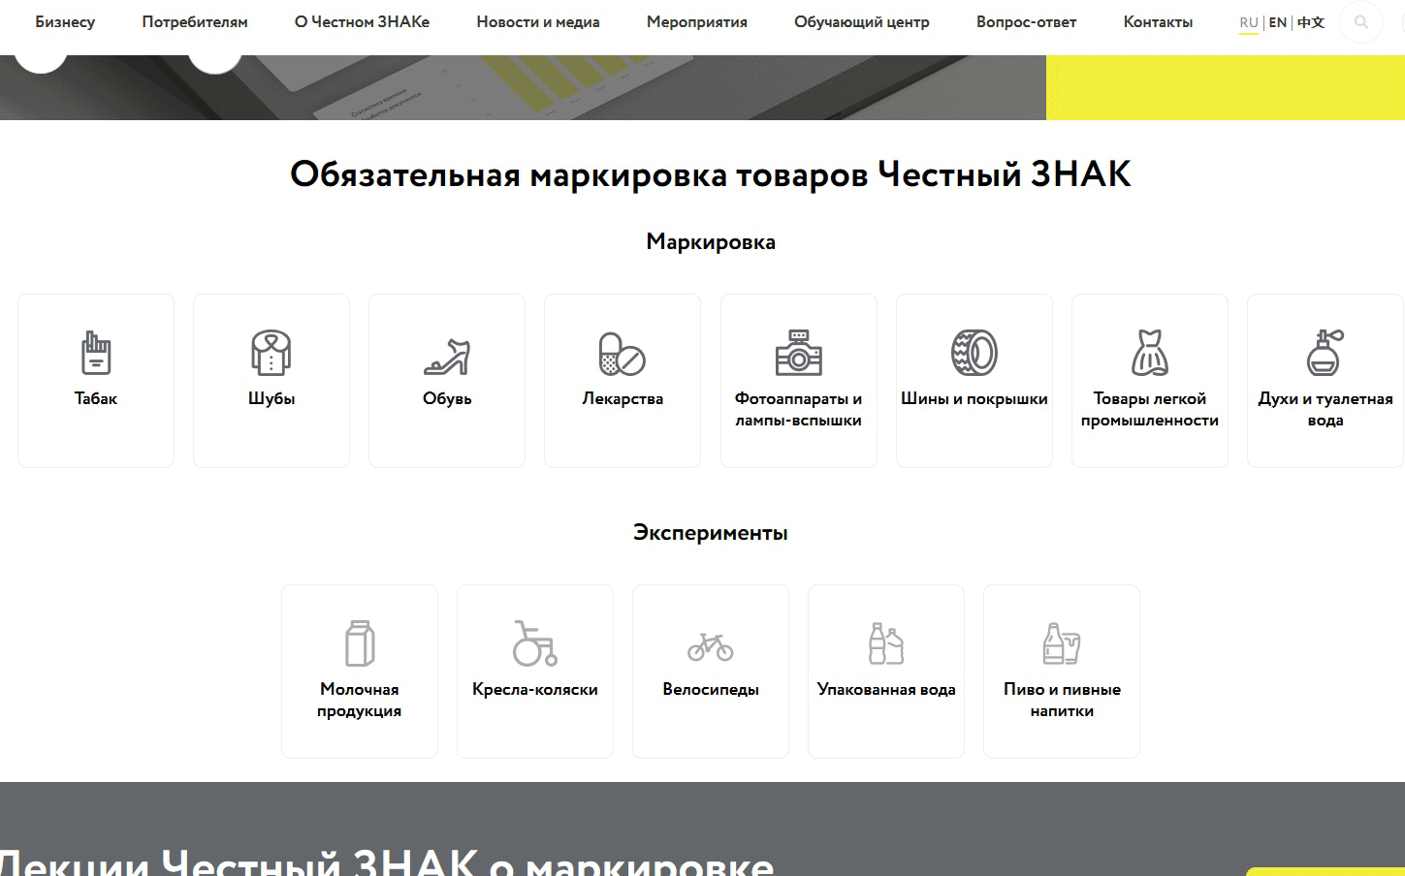Click the bicycle icon
Screen dimensions: 1405x876
pyautogui.click(x=711, y=646)
